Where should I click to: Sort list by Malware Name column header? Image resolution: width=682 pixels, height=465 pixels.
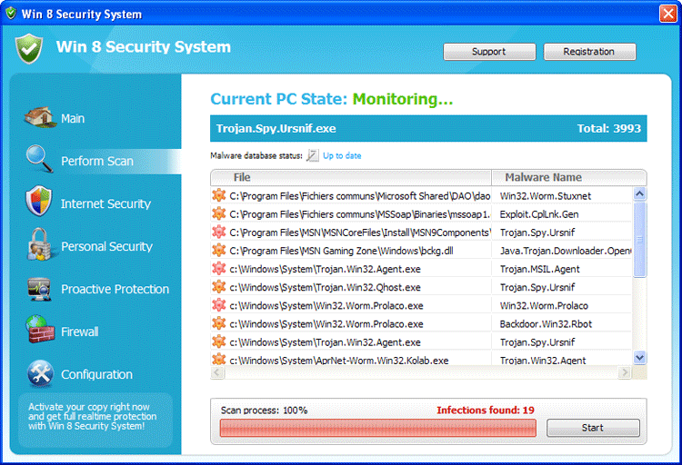[543, 177]
